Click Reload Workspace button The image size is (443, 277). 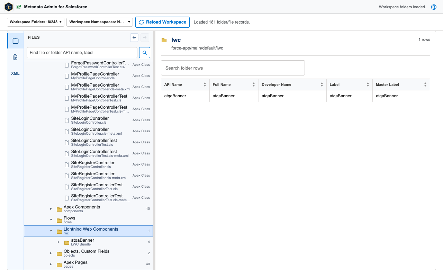162,22
